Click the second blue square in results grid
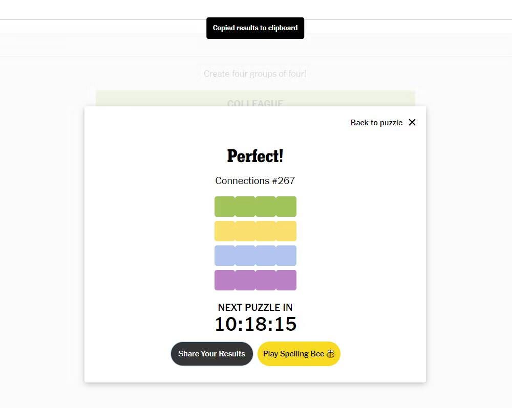Viewport: 512px width, 408px height. 245,256
